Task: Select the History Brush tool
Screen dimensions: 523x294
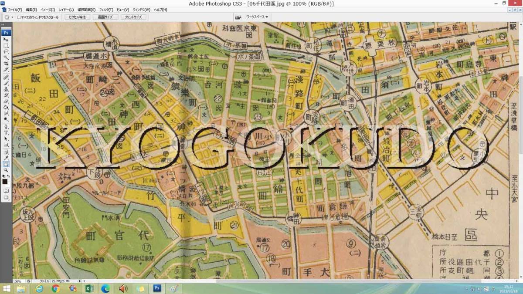Action: tap(6, 95)
